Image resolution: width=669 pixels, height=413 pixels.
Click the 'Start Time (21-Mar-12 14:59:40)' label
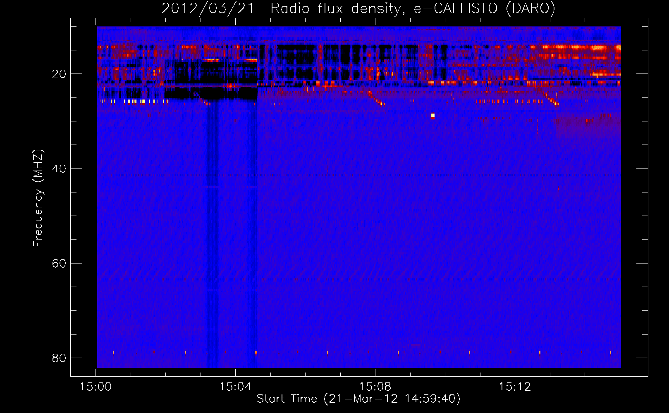click(x=358, y=399)
